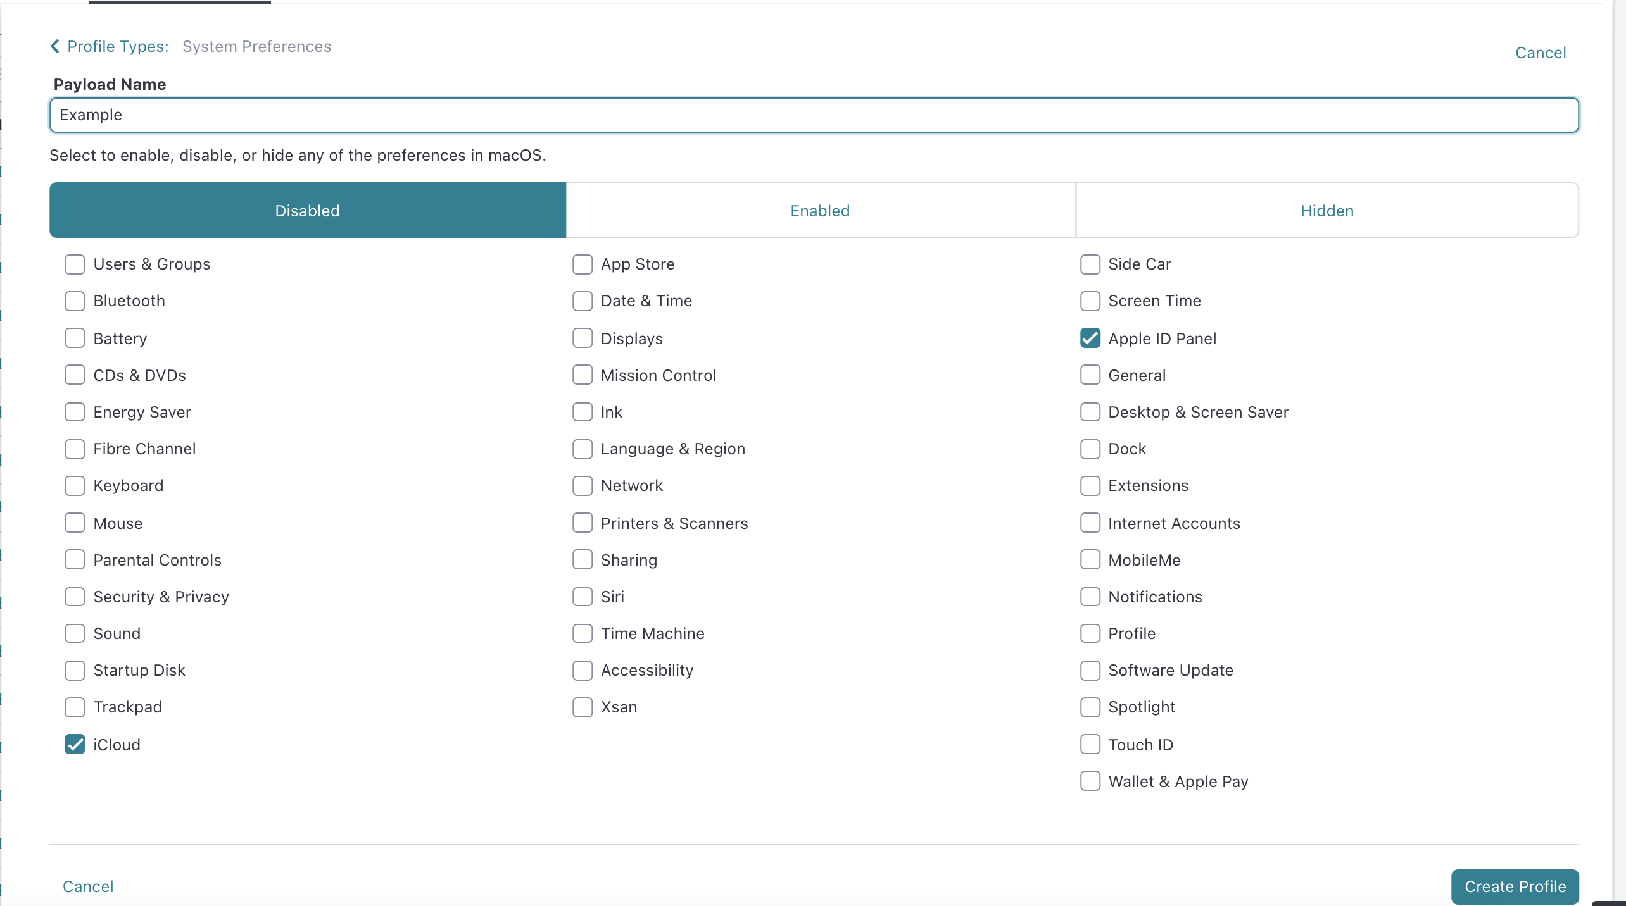Go back via the Profile Types chevron
This screenshot has height=906, width=1626.
click(x=55, y=46)
